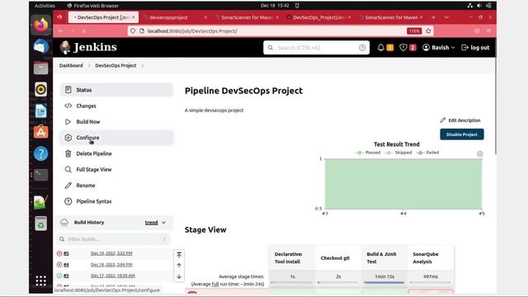
Task: Toggle the Skipped legend entry
Action: pos(398,153)
